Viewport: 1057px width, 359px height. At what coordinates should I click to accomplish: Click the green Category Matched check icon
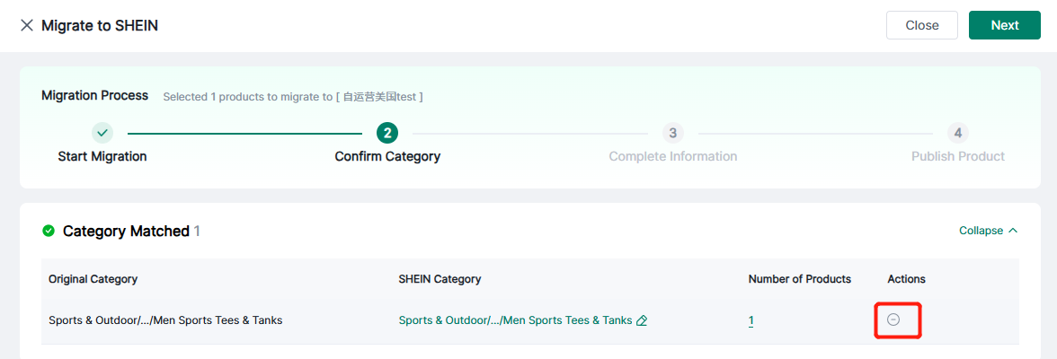(49, 232)
